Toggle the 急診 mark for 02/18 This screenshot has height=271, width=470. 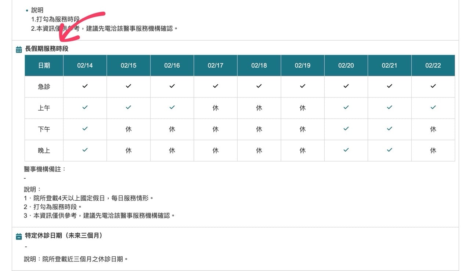(258, 87)
